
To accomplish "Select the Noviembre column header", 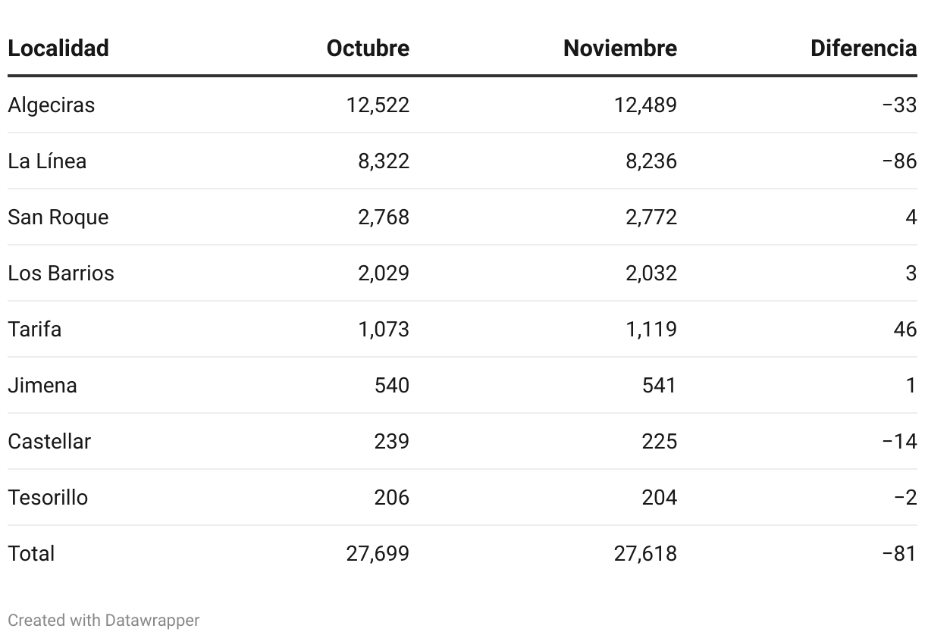I will pos(620,48).
